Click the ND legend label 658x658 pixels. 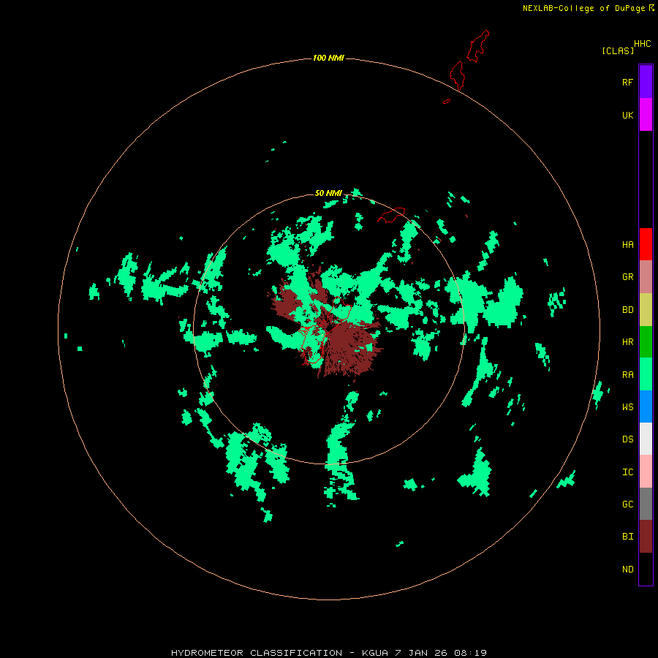pyautogui.click(x=627, y=569)
